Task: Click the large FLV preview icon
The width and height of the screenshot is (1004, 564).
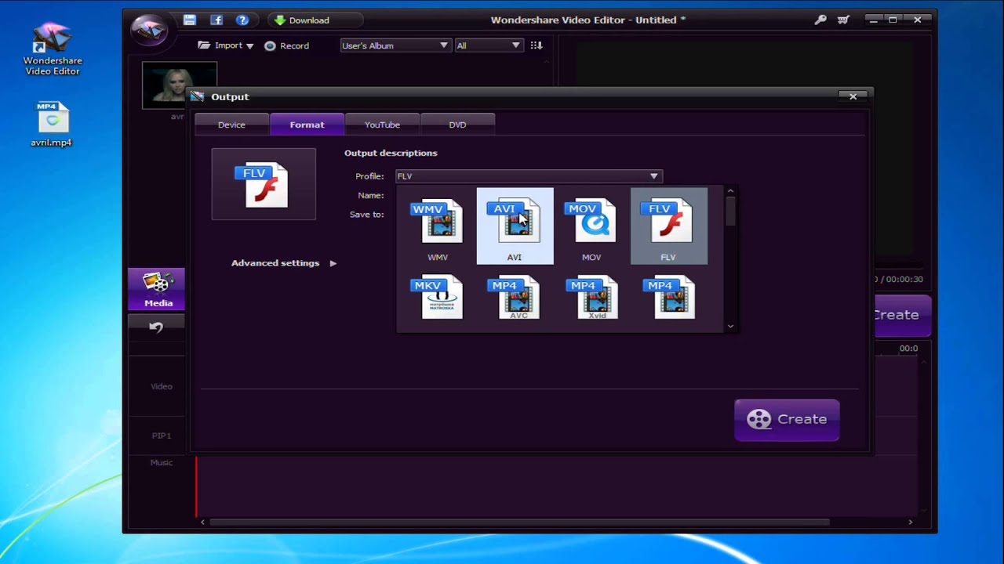Action: pos(264,184)
